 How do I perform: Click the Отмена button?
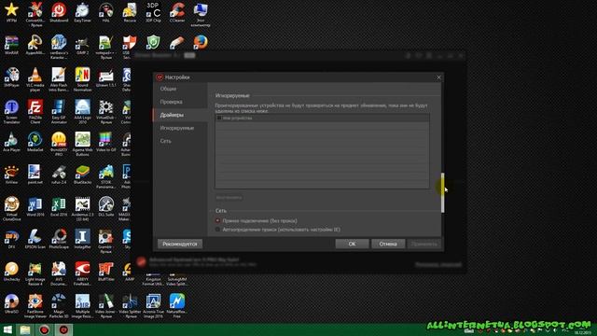388,244
